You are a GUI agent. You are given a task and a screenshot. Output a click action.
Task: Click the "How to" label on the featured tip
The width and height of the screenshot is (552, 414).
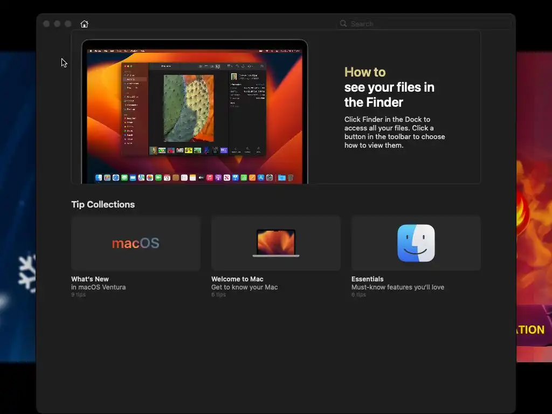coord(365,72)
